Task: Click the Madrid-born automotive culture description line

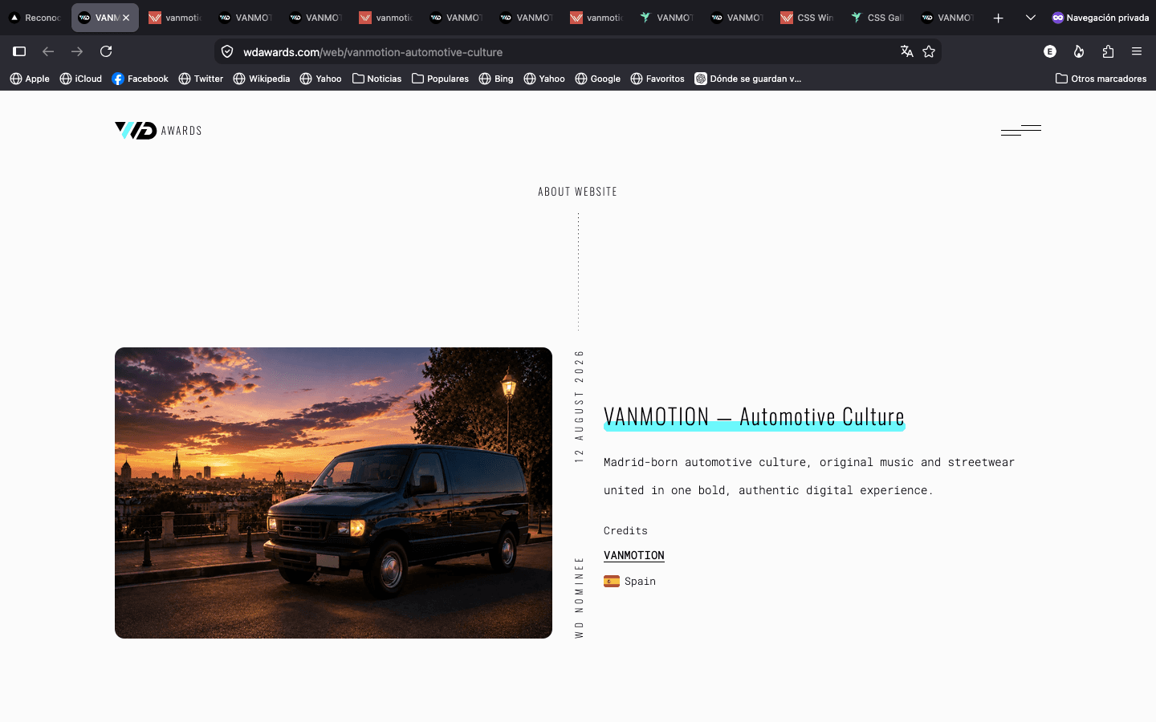Action: point(809,462)
